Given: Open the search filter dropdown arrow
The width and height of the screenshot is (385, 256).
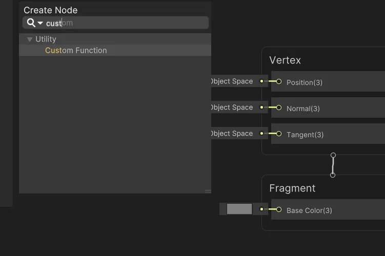Looking at the screenshot, I should (40, 23).
